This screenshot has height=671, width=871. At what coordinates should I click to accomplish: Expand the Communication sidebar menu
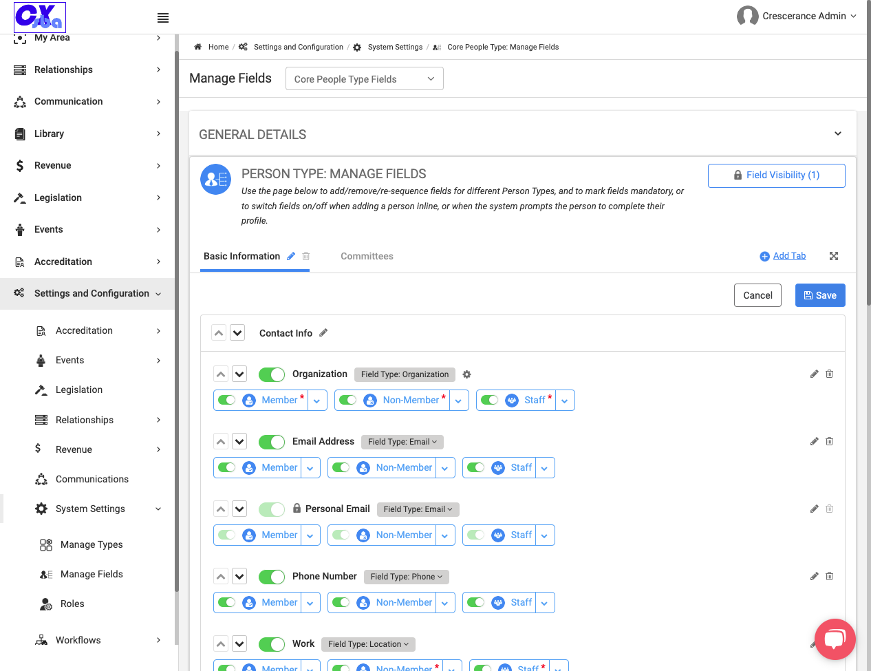87,101
